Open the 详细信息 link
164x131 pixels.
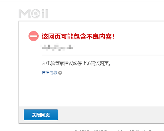tap(49, 73)
